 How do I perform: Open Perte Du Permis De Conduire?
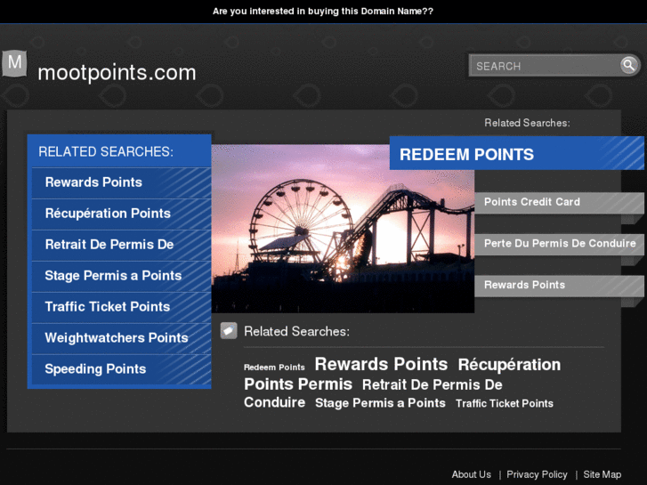coord(559,244)
